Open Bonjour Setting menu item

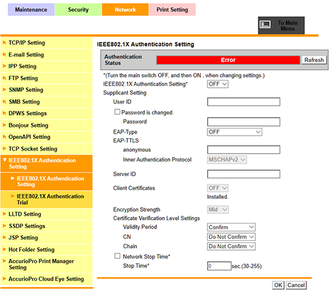47,125
